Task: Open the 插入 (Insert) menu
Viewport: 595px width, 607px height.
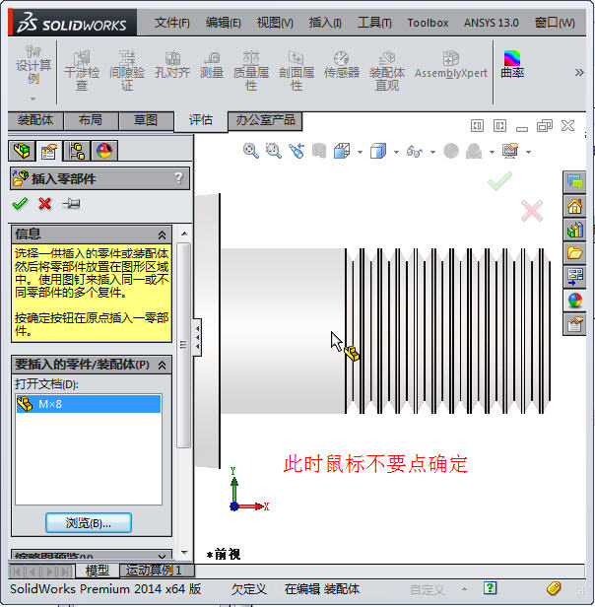Action: (x=325, y=22)
